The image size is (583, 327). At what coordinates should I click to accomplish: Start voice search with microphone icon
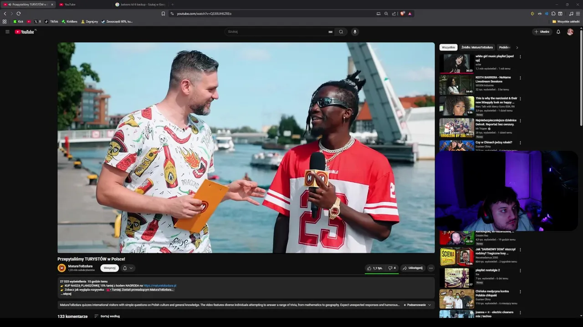click(x=355, y=32)
